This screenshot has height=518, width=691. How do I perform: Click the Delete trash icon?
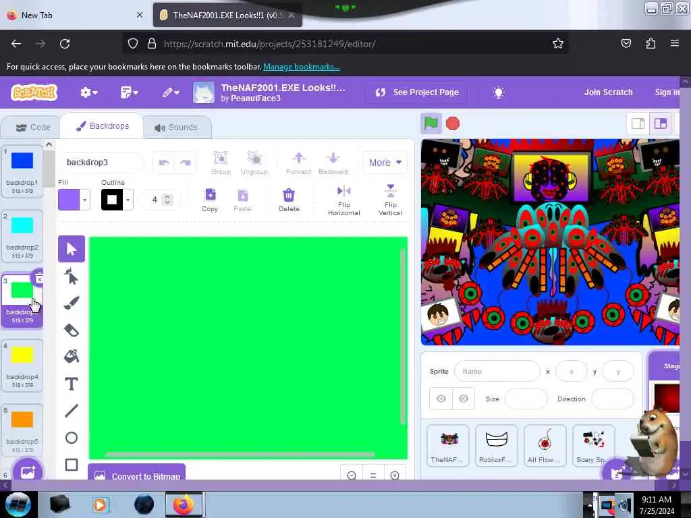(x=289, y=200)
